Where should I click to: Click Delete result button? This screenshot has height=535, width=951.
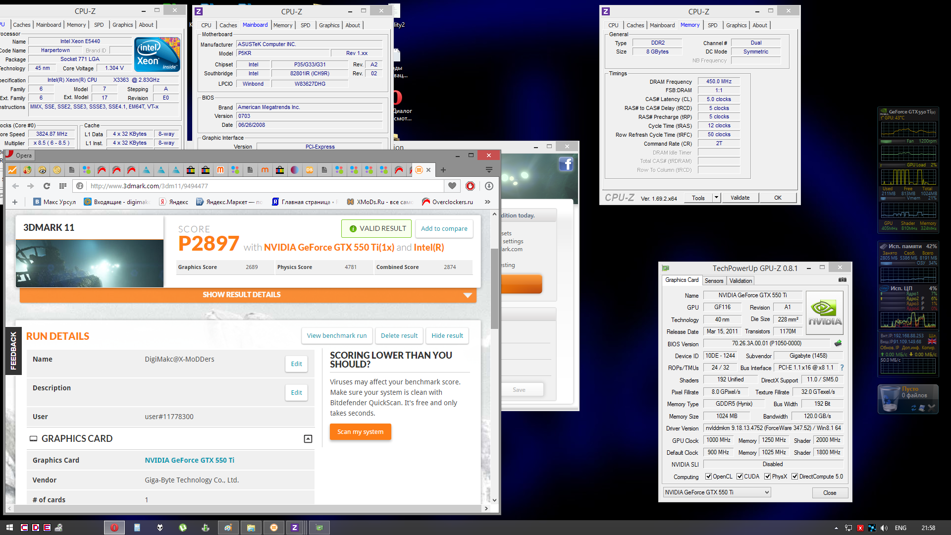click(x=399, y=335)
